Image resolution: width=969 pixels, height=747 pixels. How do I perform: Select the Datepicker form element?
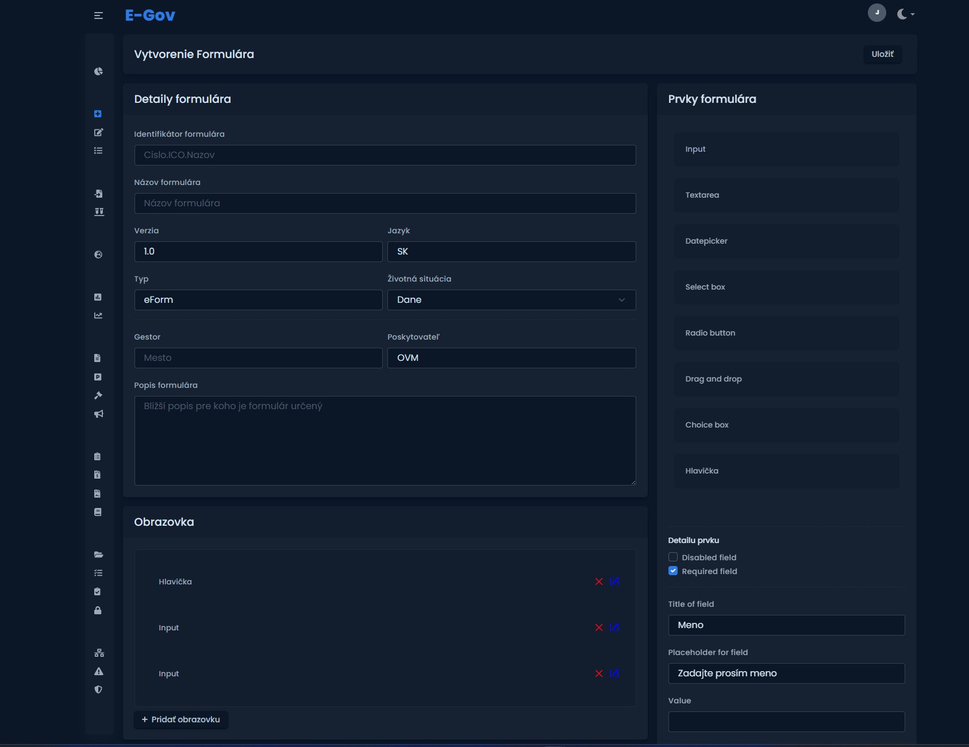pyautogui.click(x=786, y=241)
